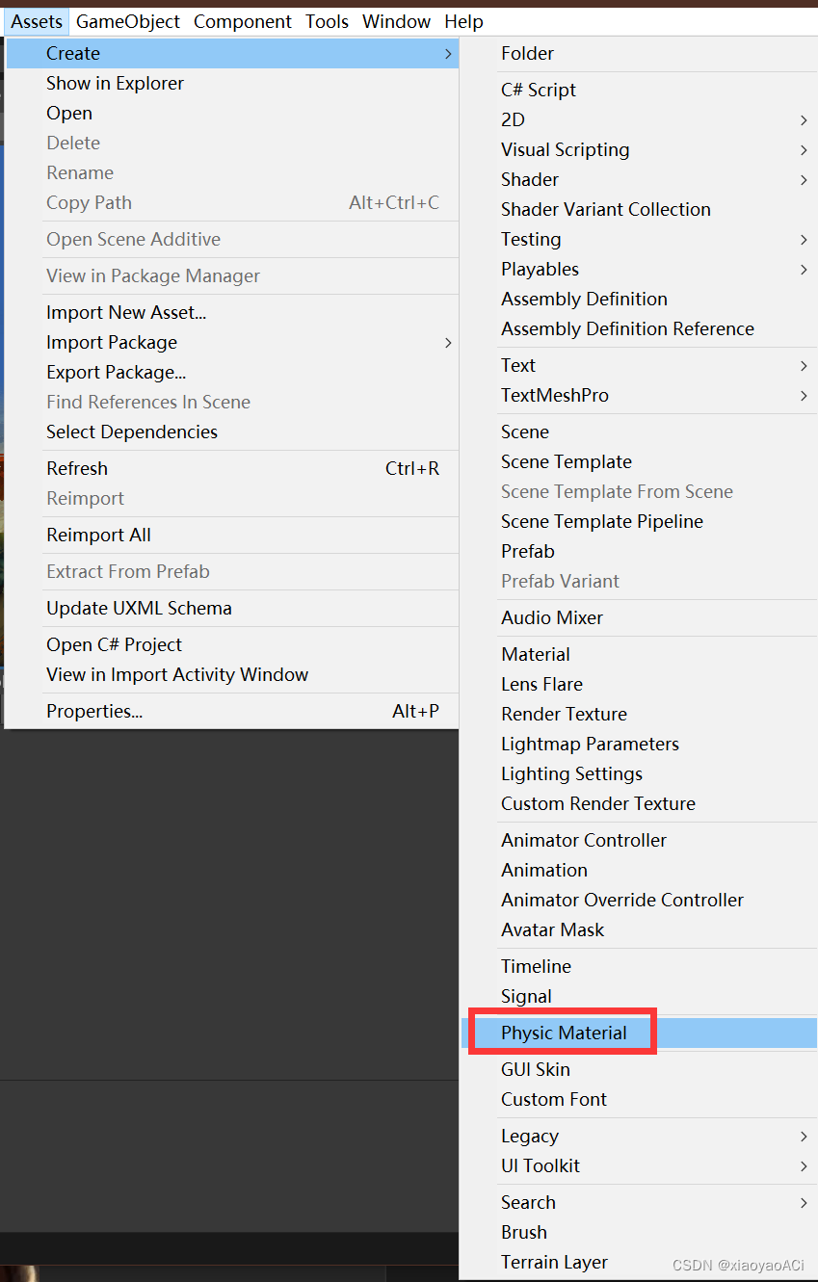The image size is (818, 1282).
Task: Create an Assembly Definition
Action: (639, 299)
